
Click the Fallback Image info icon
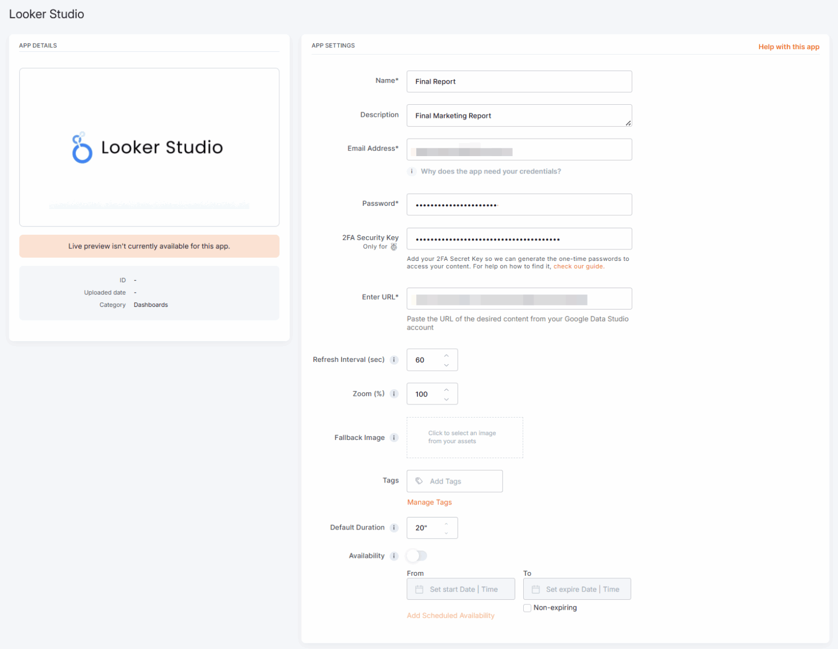pyautogui.click(x=394, y=438)
